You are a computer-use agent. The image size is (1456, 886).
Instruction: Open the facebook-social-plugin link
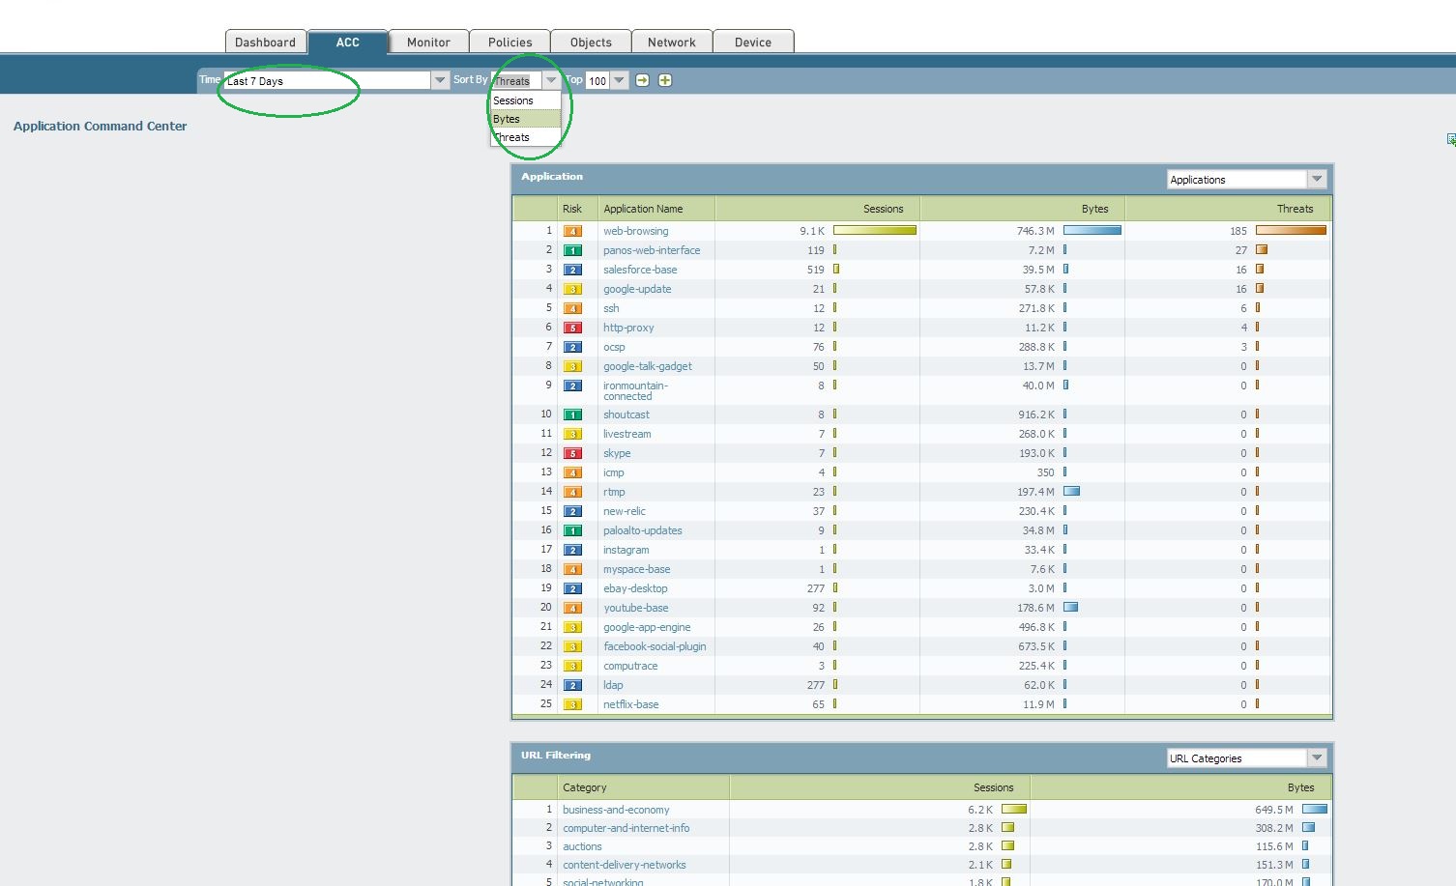[655, 646]
